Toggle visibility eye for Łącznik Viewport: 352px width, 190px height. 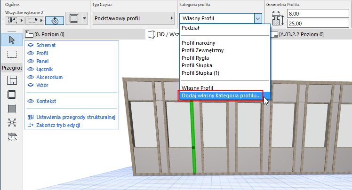tap(30, 69)
